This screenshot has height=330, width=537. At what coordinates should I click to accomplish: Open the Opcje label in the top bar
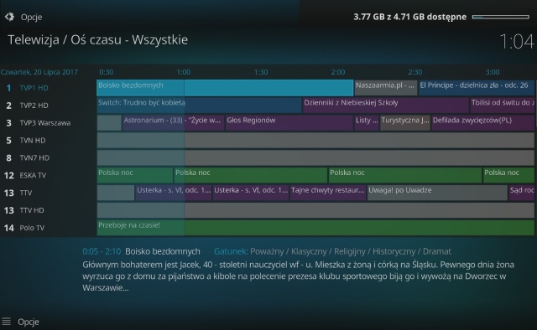click(x=32, y=17)
